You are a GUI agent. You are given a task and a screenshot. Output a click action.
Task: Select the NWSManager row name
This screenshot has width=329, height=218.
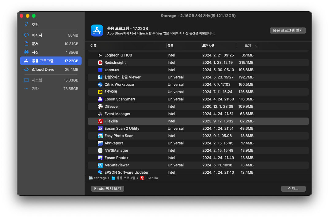[117, 150]
